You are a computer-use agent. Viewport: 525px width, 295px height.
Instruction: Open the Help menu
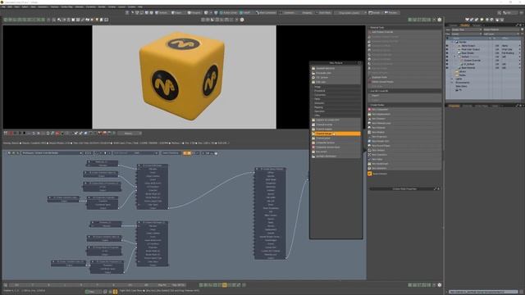tap(140, 7)
